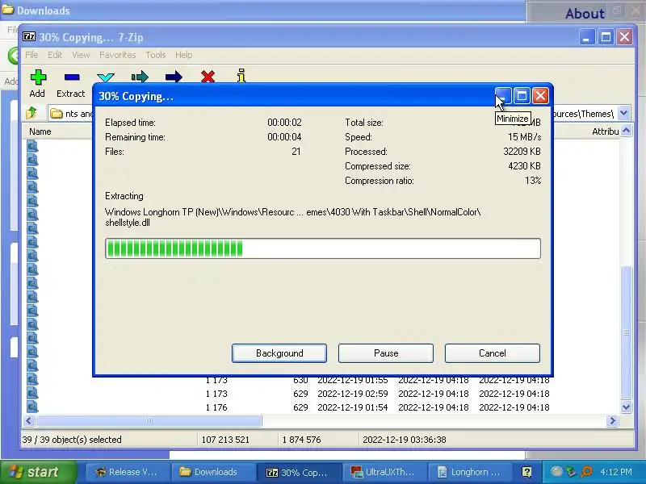Open the Tools menu in 7-Zip
646x484 pixels.
155,55
